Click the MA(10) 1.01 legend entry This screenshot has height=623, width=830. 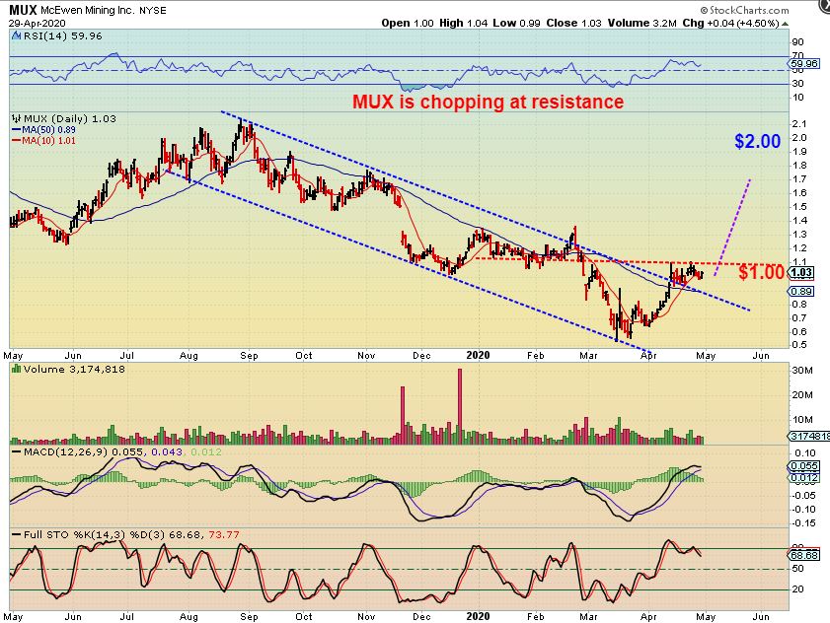[43, 141]
